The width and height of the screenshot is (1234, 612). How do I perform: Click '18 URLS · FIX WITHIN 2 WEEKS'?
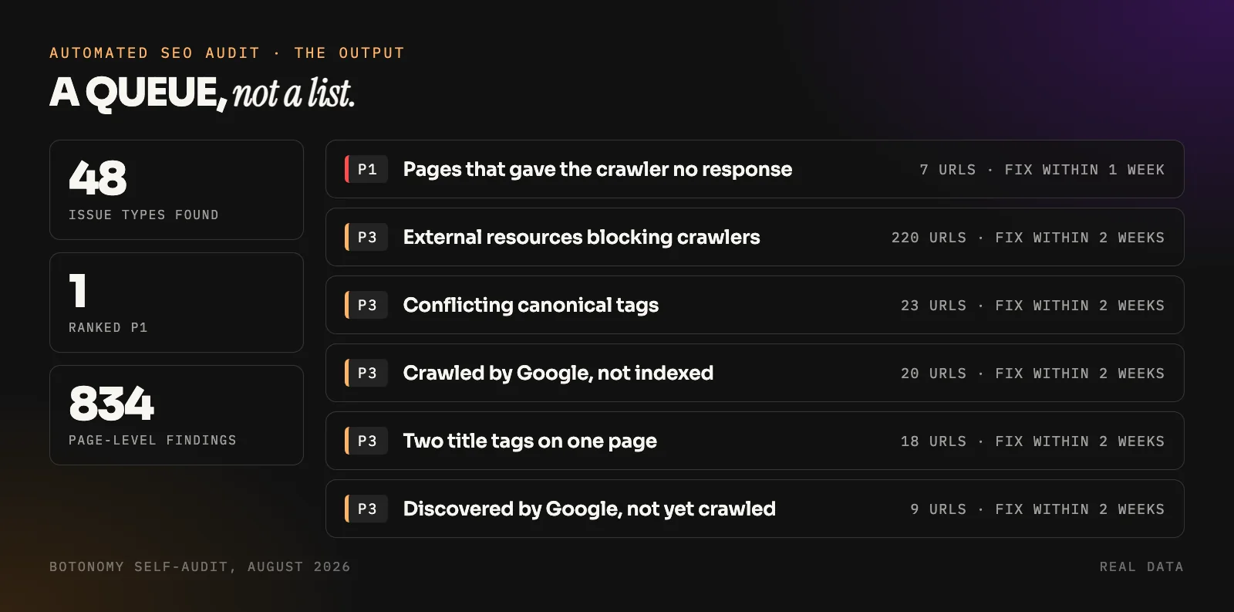pos(1033,441)
